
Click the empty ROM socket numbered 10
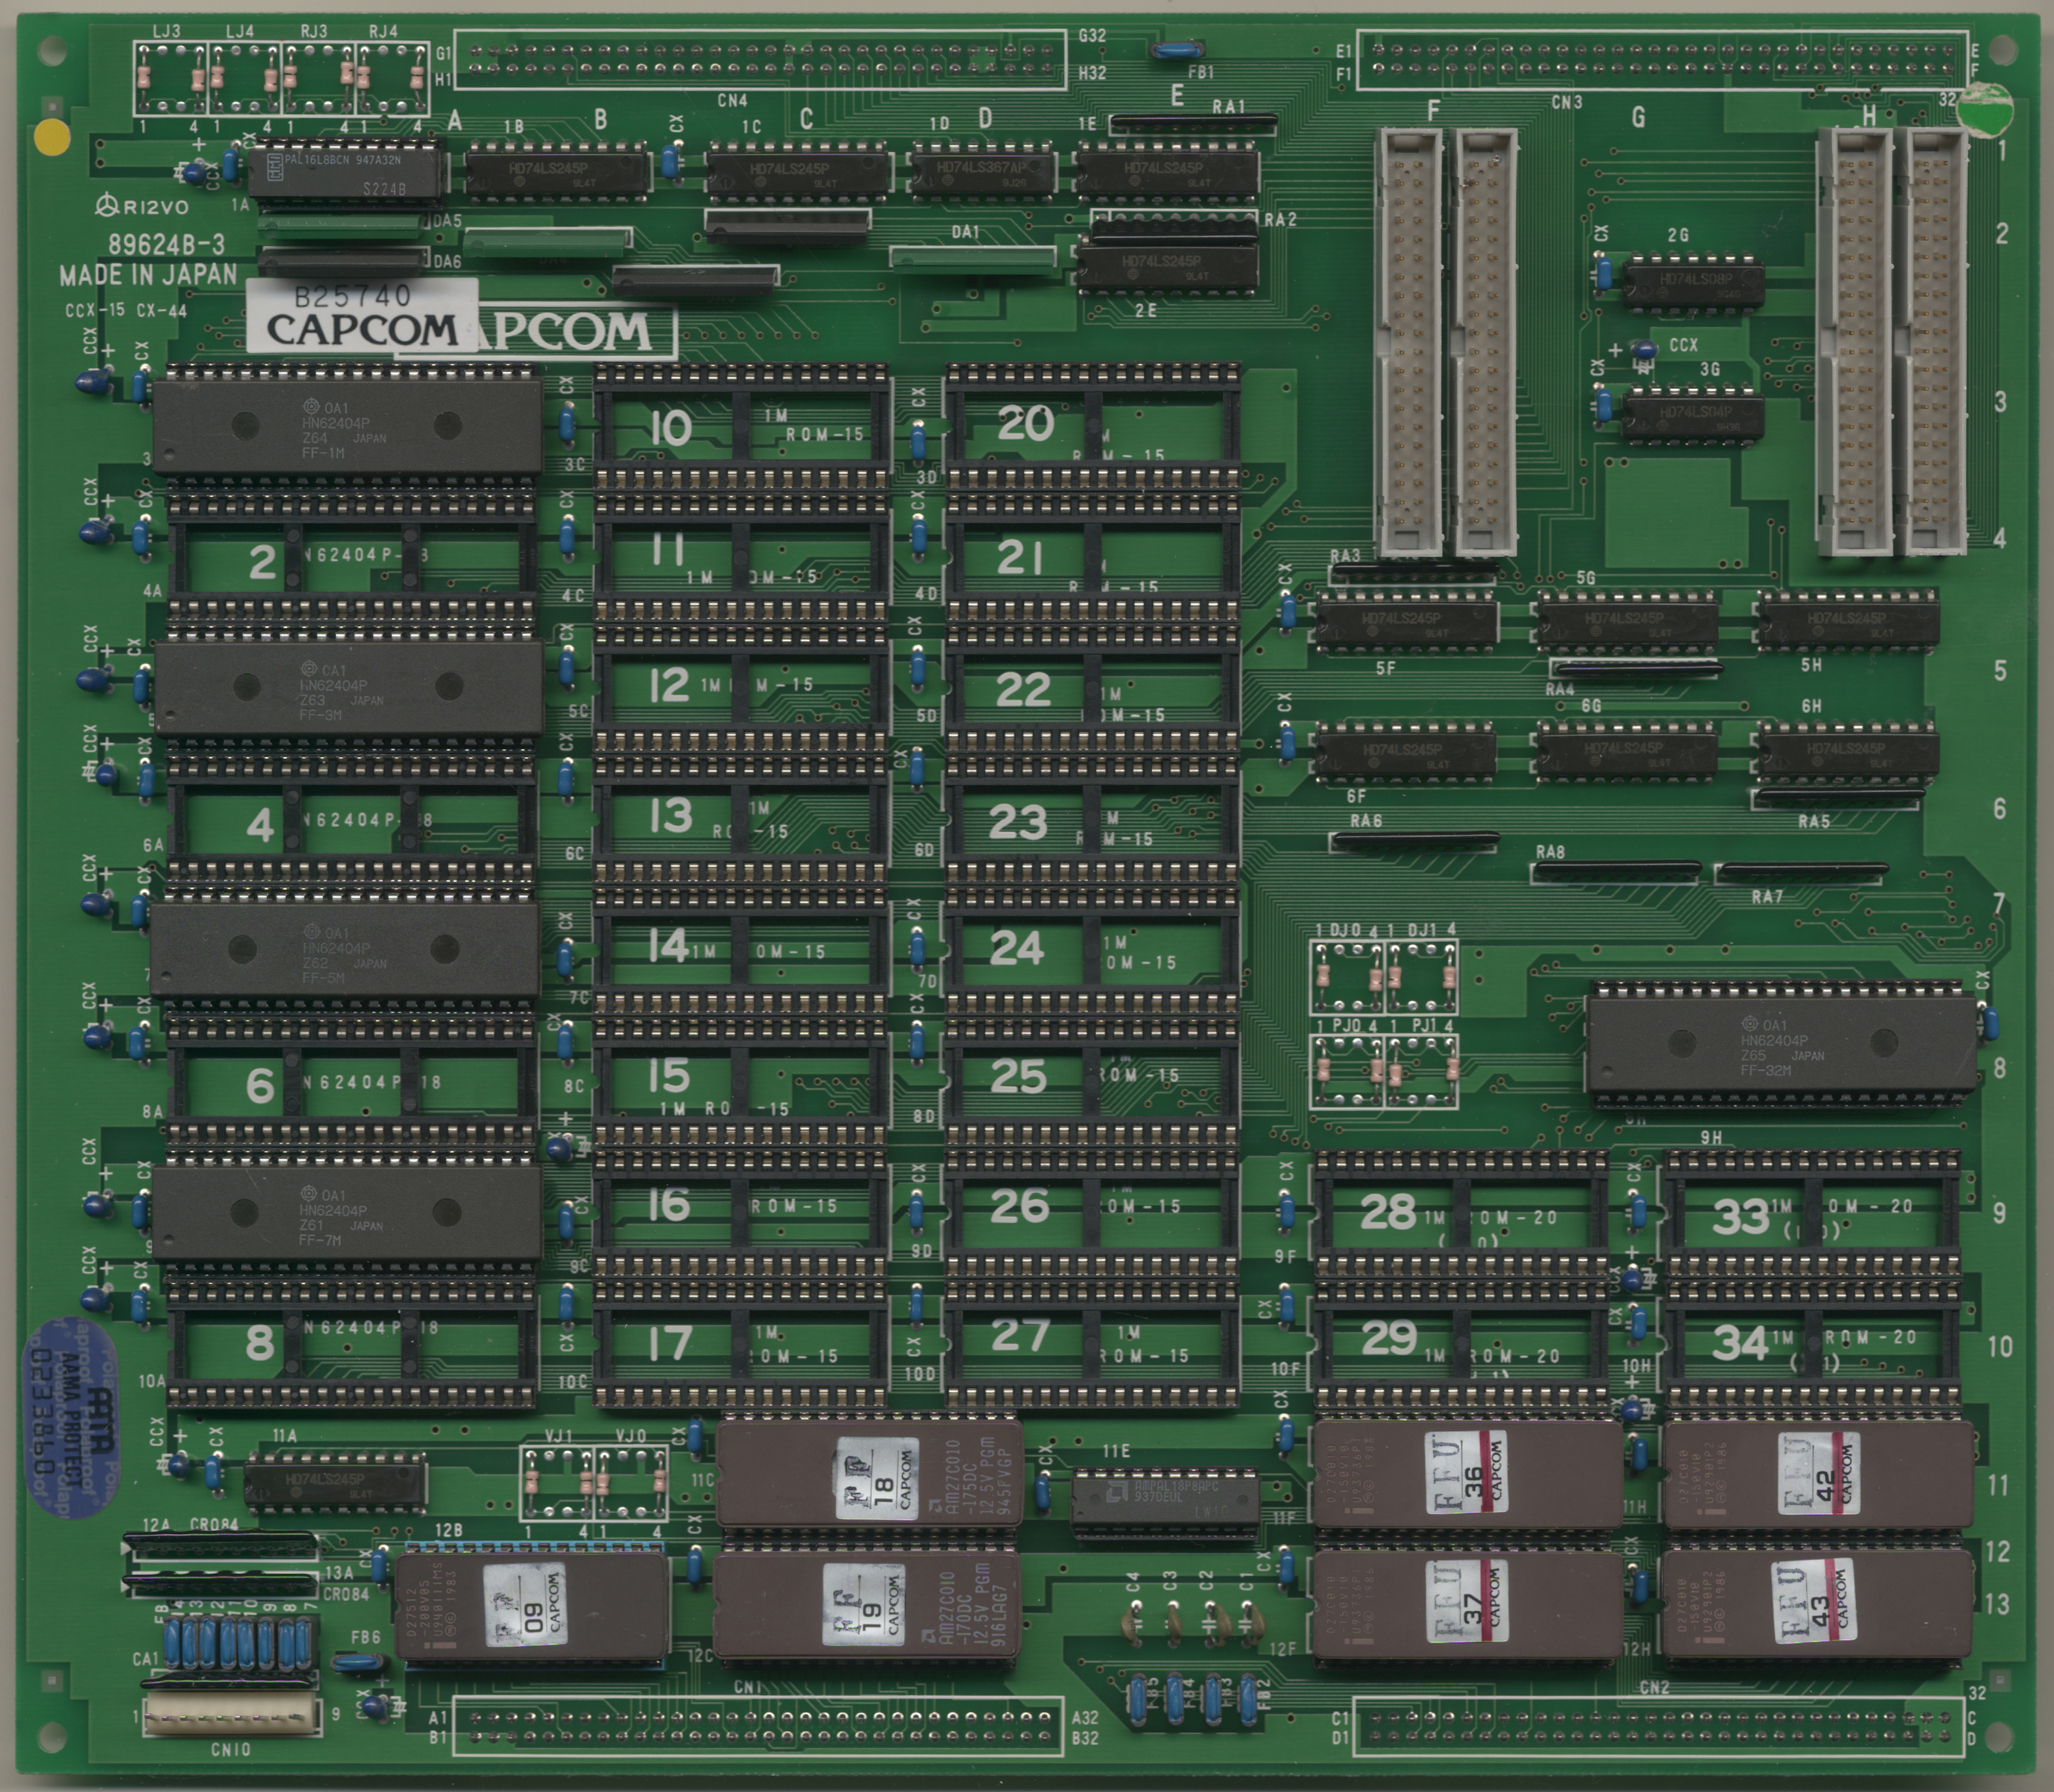741,427
